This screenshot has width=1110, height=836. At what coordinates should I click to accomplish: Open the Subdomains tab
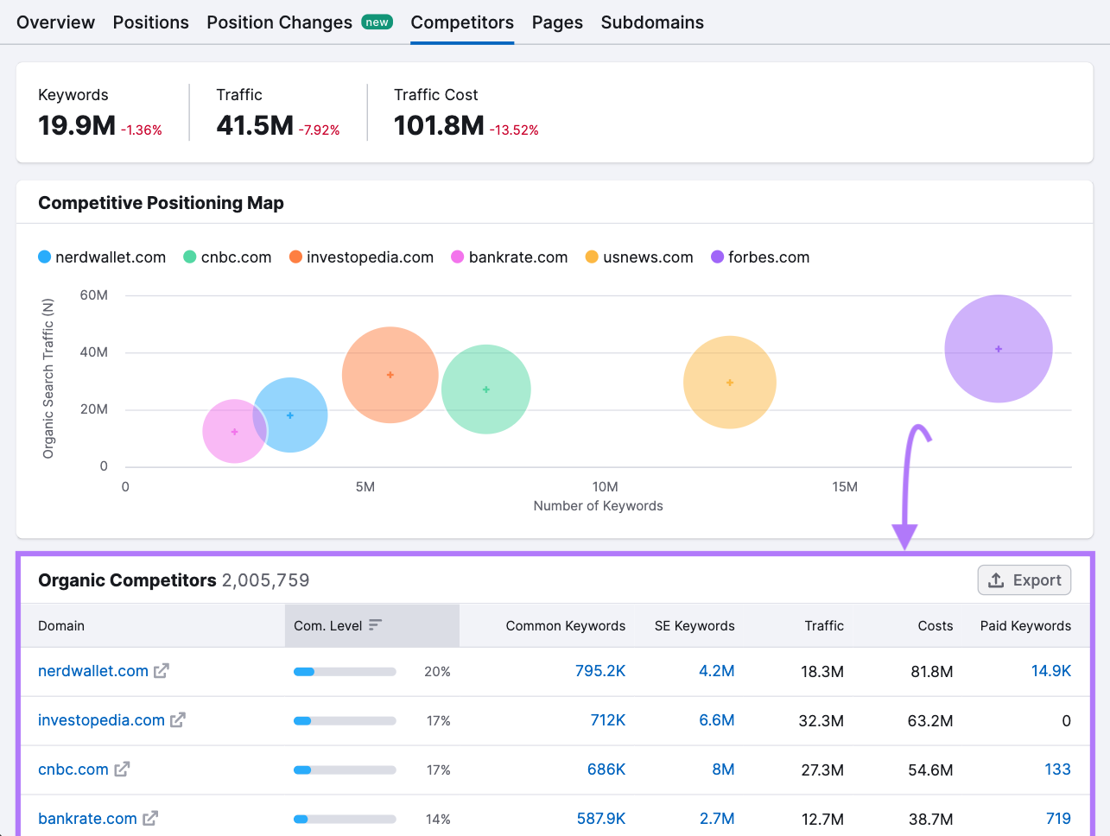click(x=652, y=22)
